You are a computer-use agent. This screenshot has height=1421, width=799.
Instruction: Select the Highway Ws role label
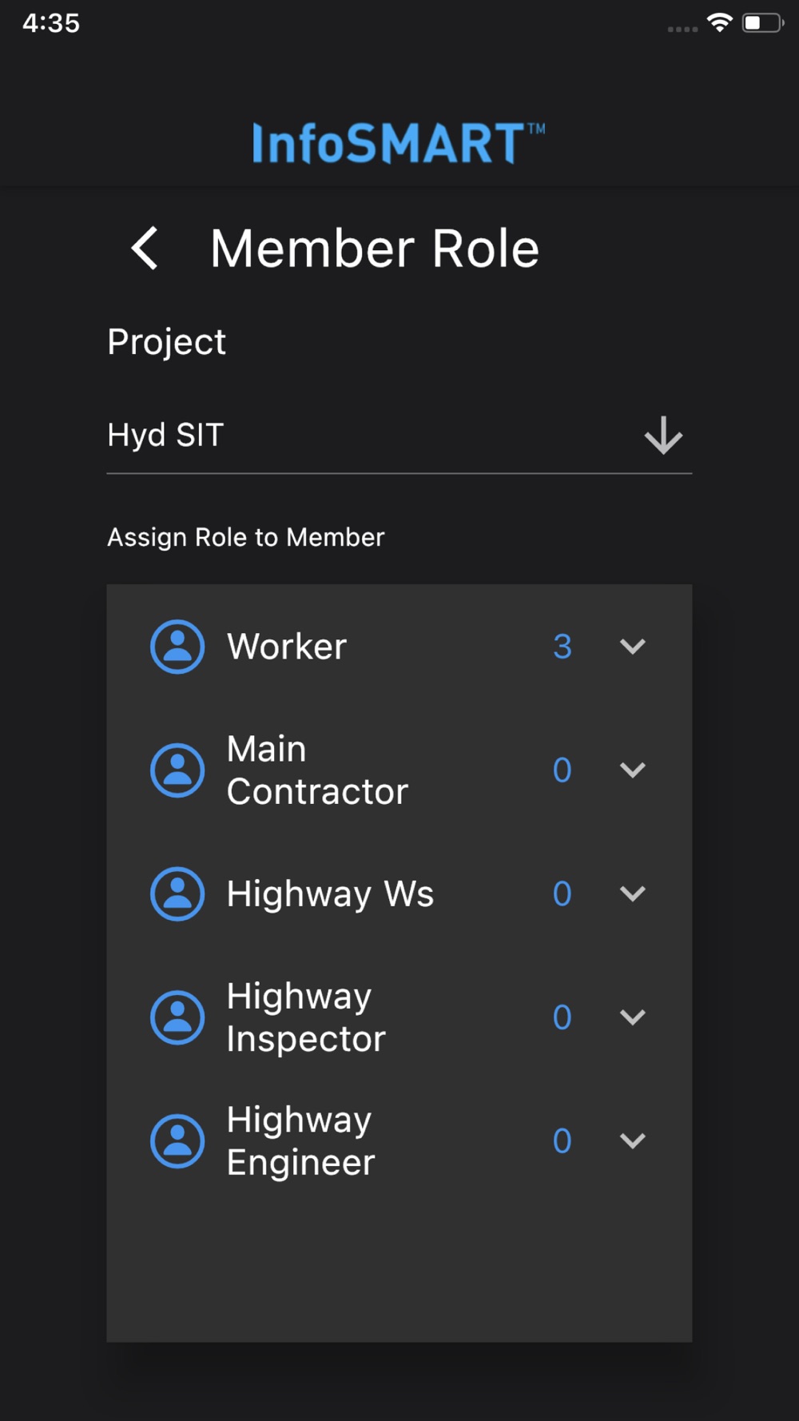330,894
